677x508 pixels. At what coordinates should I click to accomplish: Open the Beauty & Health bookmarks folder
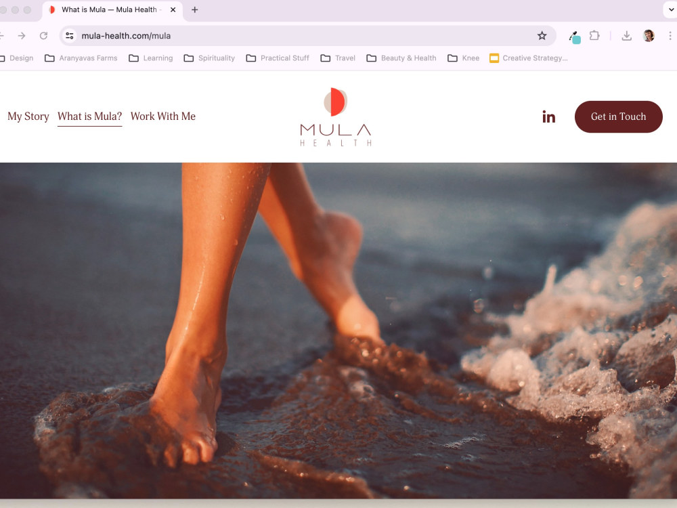(x=401, y=58)
